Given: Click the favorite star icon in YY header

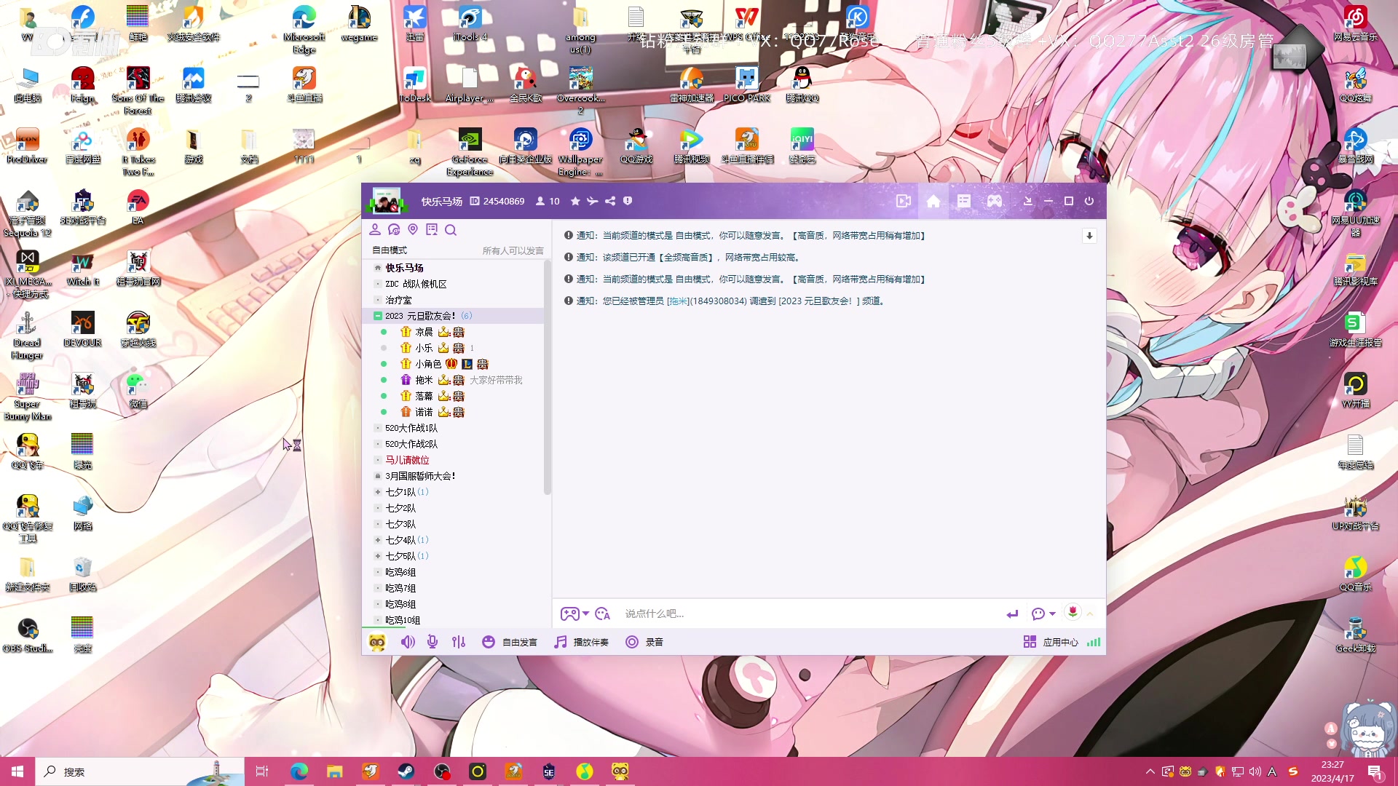Looking at the screenshot, I should 575,202.
